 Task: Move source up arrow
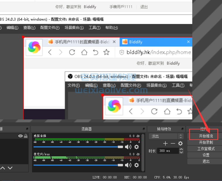point(3,168)
